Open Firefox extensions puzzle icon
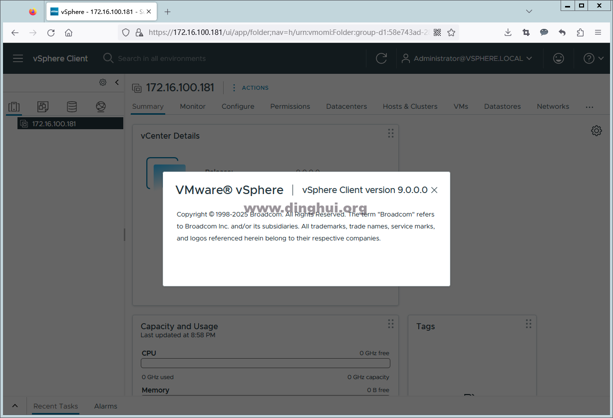 point(580,32)
